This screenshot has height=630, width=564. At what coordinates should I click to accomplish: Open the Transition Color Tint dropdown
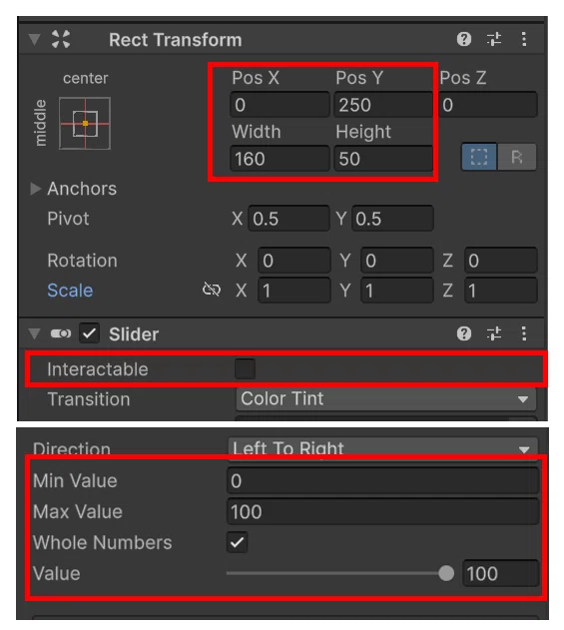click(386, 399)
